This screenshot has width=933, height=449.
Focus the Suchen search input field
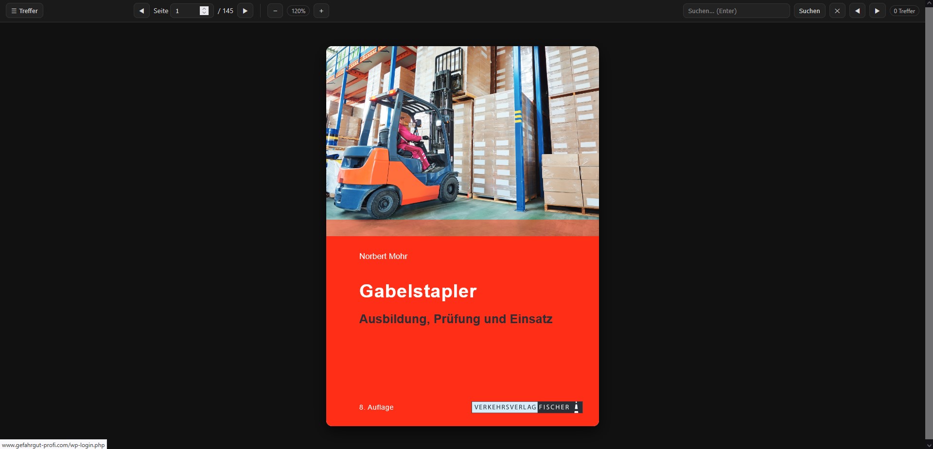pos(736,11)
